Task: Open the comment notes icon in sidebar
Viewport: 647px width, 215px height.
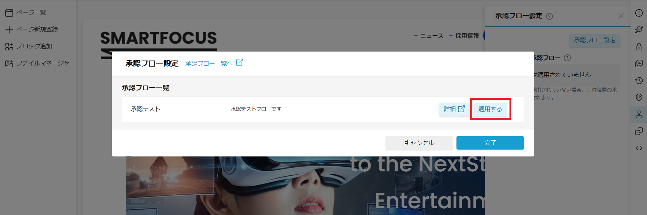Action: tap(639, 64)
